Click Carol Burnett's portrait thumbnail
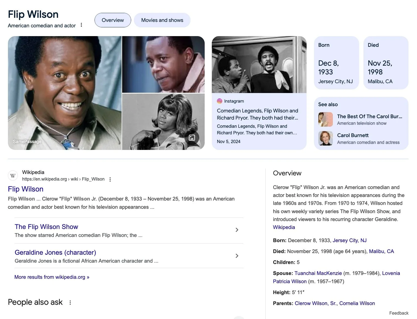 (325, 138)
